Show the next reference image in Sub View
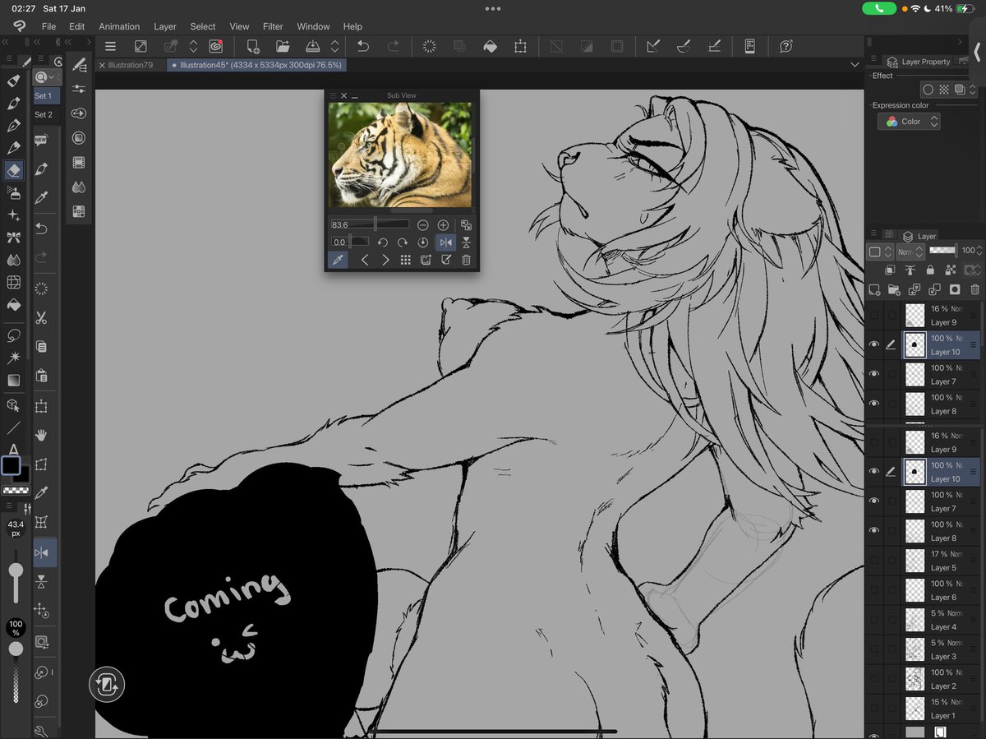This screenshot has height=739, width=986. (385, 259)
